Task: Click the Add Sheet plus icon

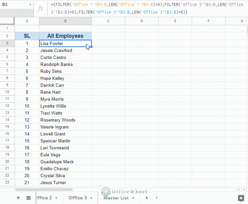Action: [18, 198]
